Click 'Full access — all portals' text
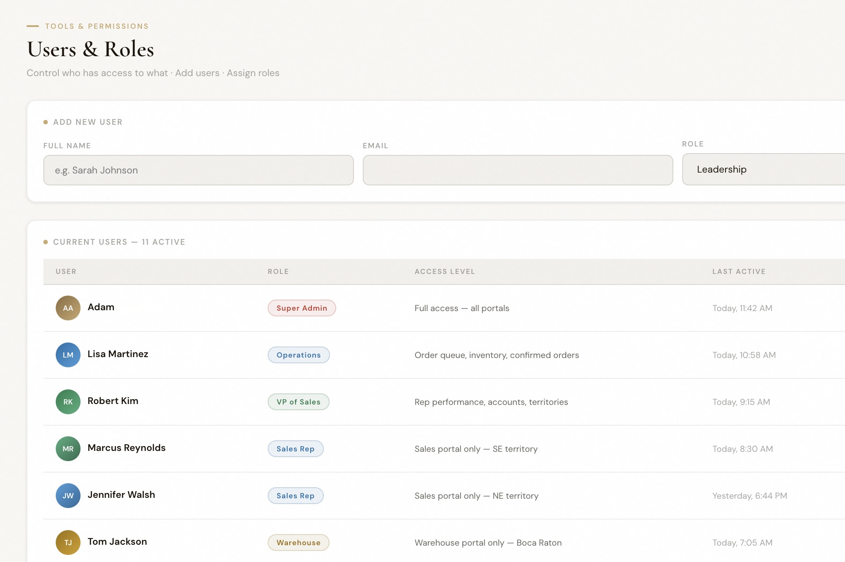This screenshot has height=562, width=845. pyautogui.click(x=462, y=308)
